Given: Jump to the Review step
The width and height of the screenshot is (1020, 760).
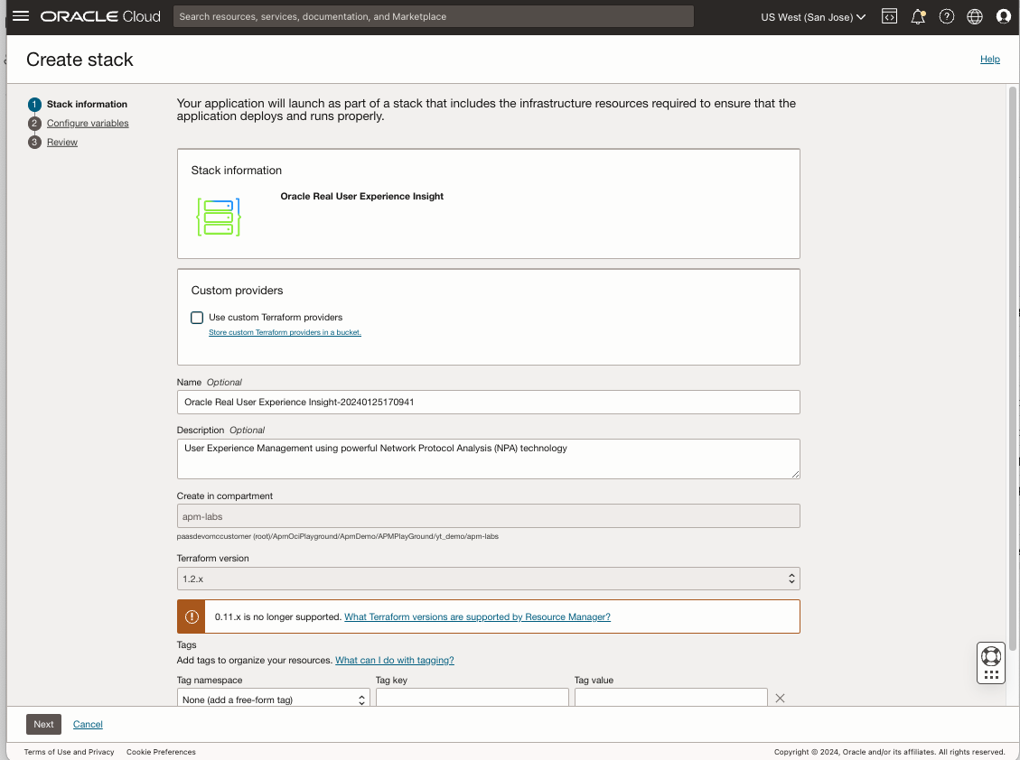Looking at the screenshot, I should tap(62, 142).
